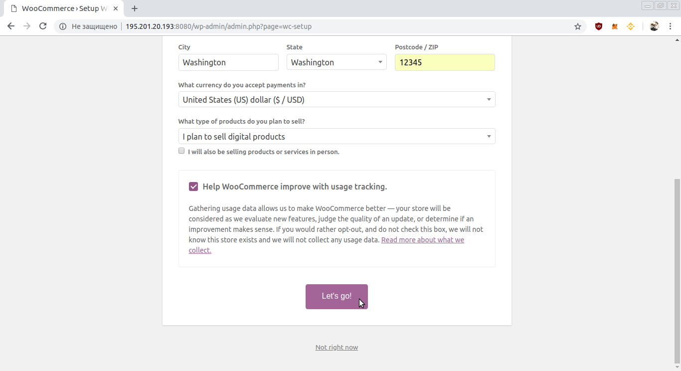The image size is (681, 371).
Task: Open the product type dropdown
Action: (337, 137)
